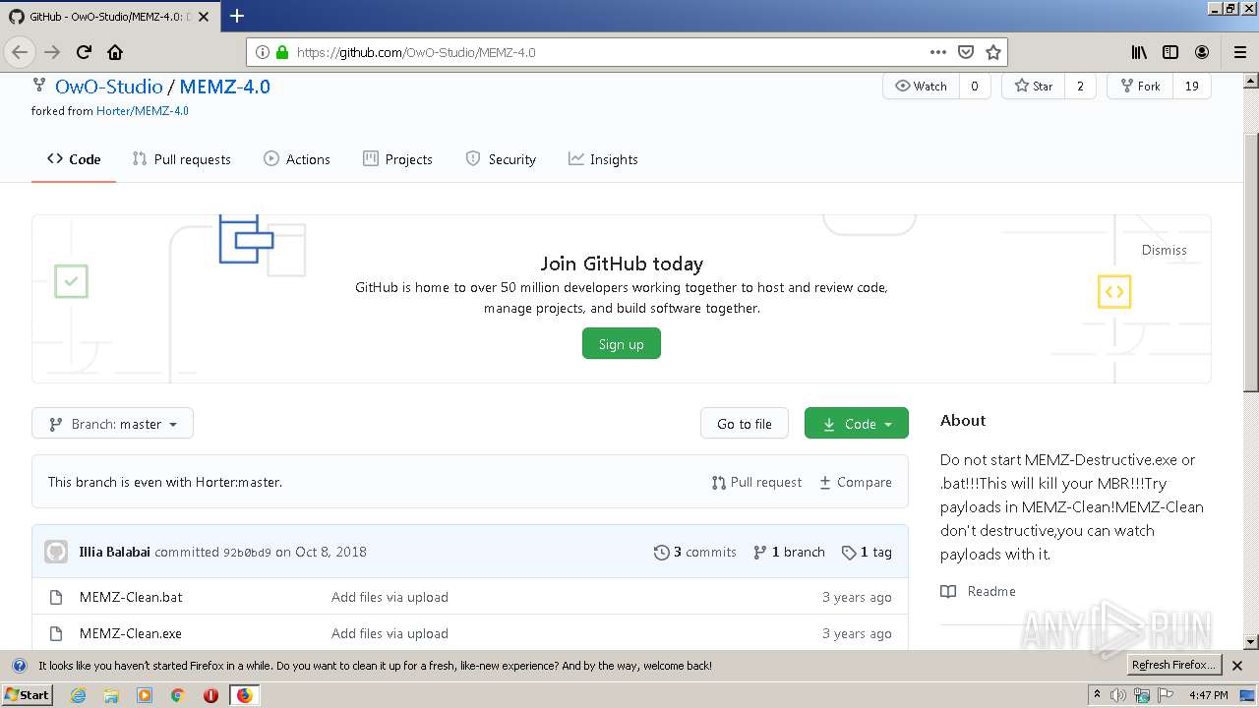Open the Projects tab
This screenshot has height=708, width=1259.
[x=397, y=159]
